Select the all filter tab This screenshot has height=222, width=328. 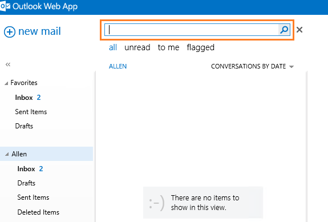click(x=113, y=47)
